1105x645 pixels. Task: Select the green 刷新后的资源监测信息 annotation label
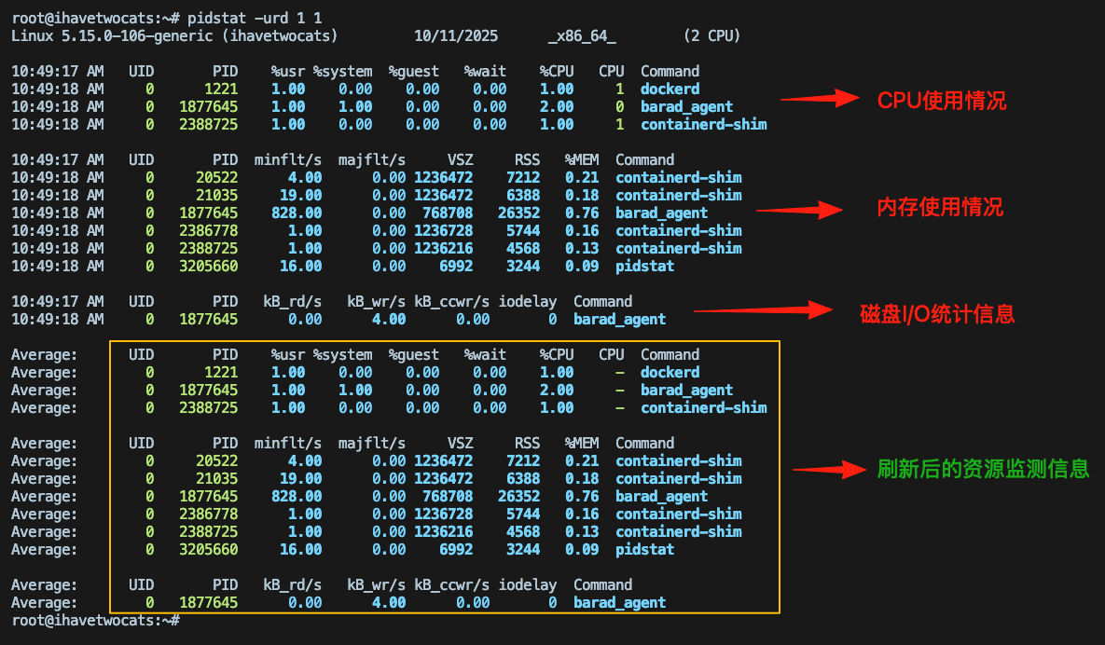coord(983,469)
